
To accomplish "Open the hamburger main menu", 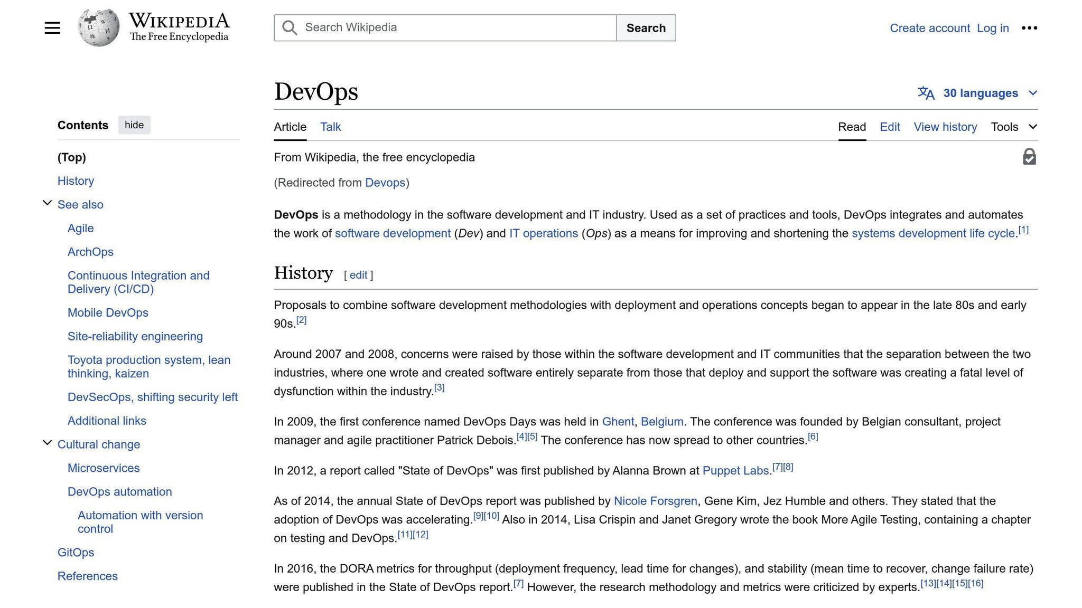I will [52, 27].
